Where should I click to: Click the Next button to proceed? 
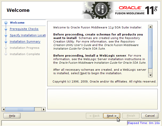112,116
